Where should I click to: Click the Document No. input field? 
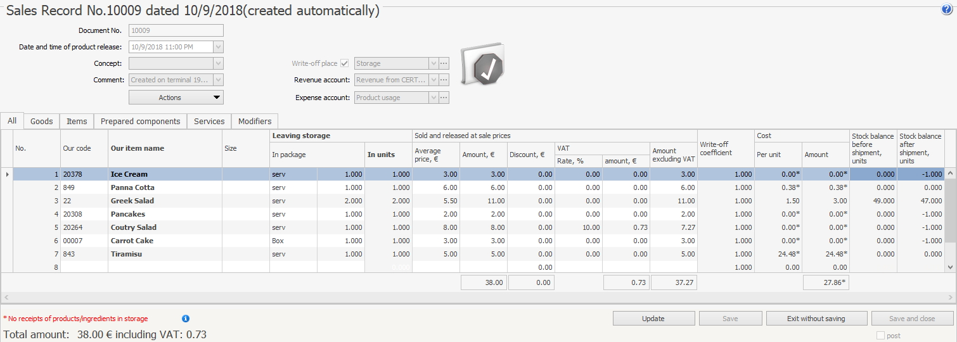tap(176, 30)
